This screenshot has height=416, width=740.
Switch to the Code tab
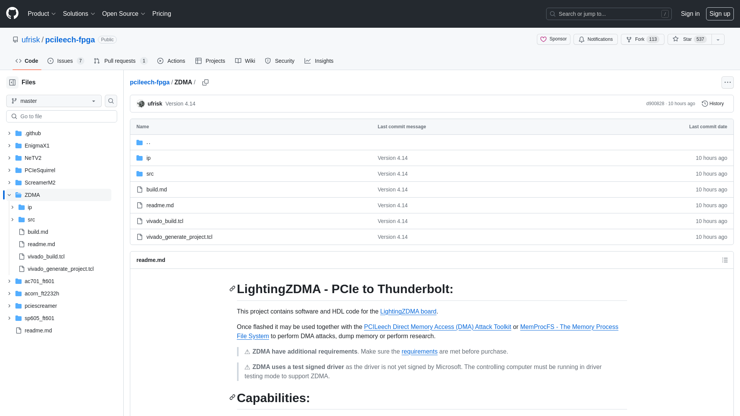[x=27, y=61]
